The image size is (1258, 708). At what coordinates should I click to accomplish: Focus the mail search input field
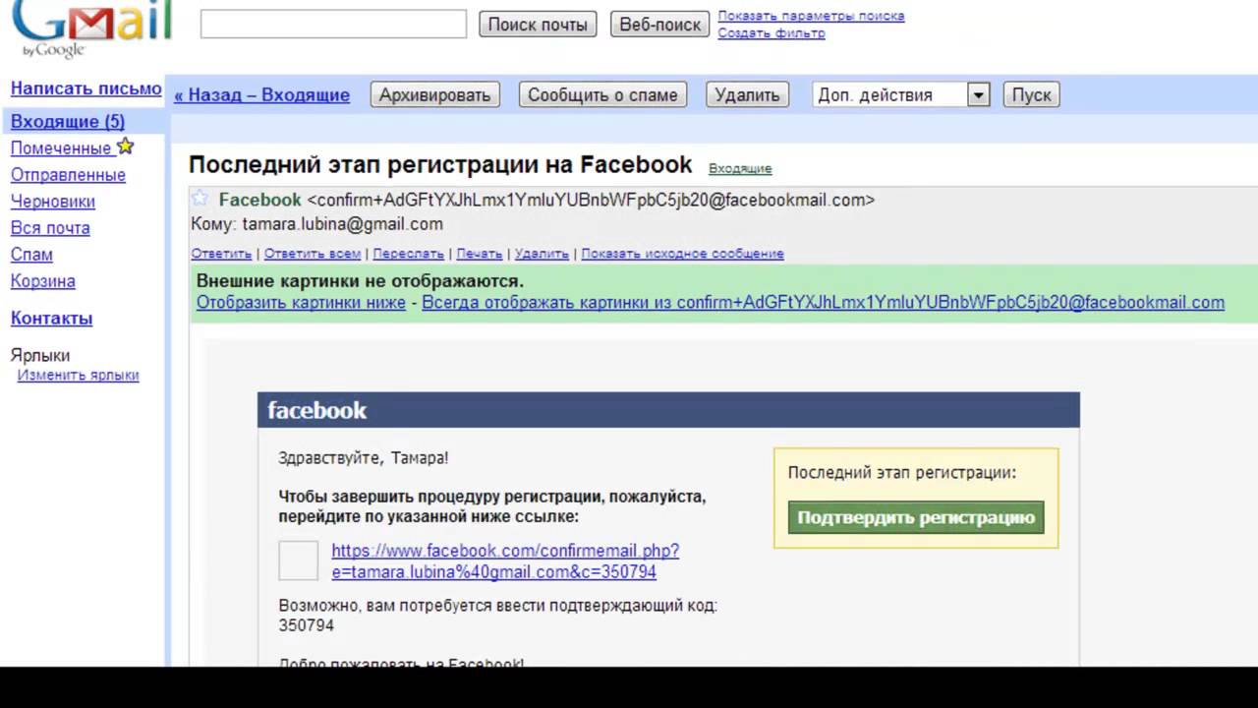coord(333,25)
